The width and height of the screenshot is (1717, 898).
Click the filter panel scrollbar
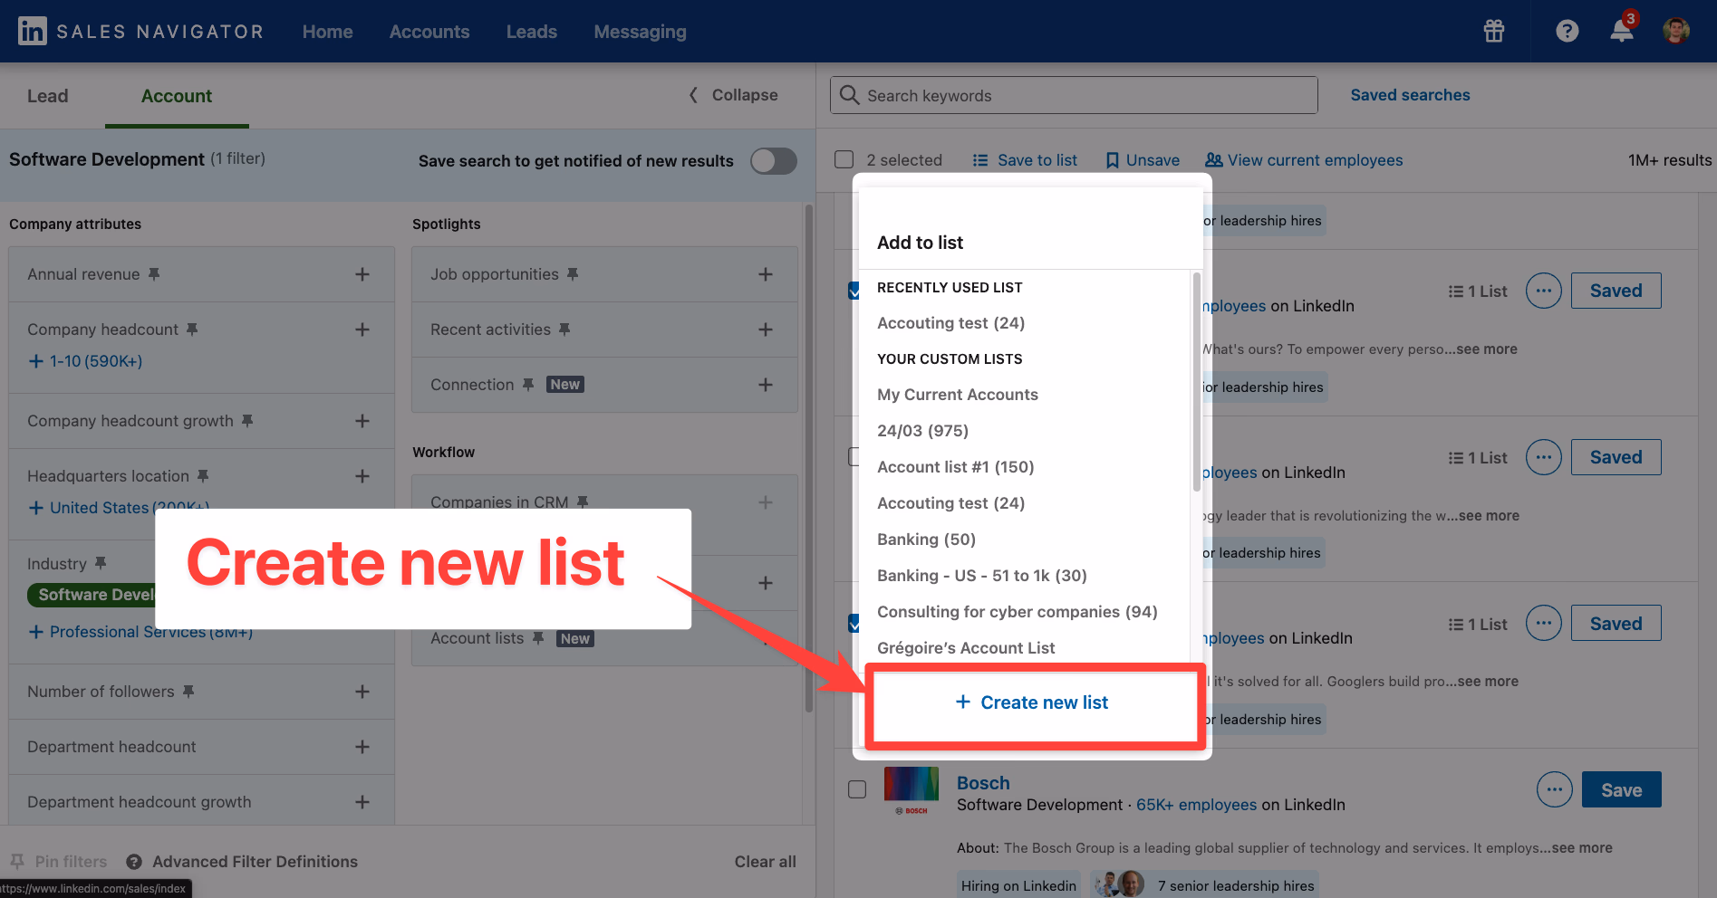[x=809, y=458]
